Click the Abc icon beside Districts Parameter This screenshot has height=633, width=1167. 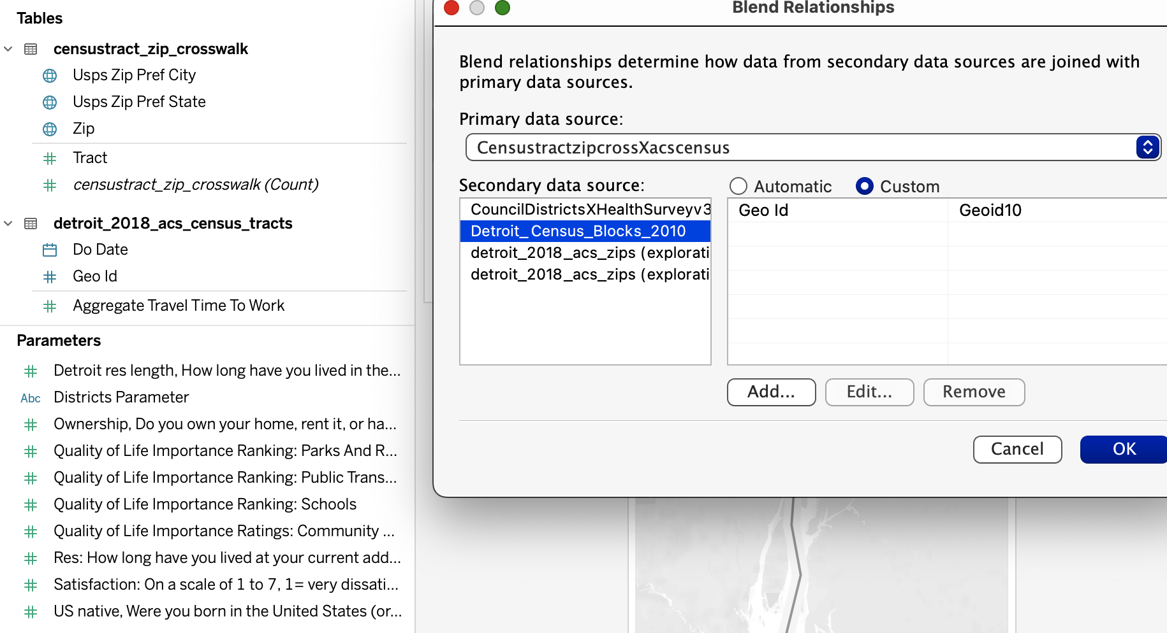pos(31,398)
